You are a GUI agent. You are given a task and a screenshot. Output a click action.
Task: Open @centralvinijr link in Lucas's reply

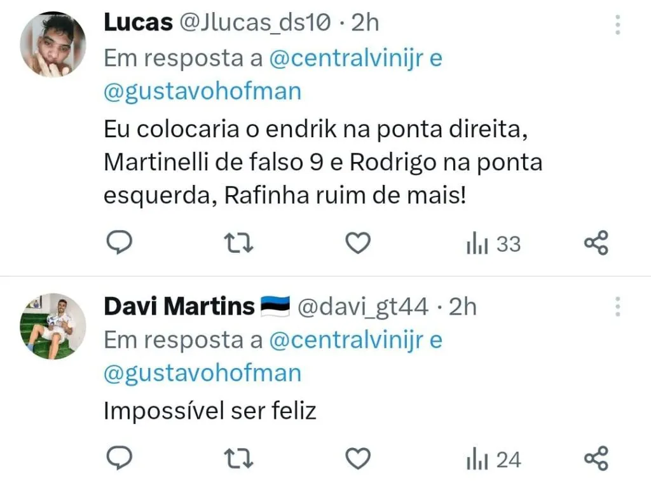(x=346, y=58)
